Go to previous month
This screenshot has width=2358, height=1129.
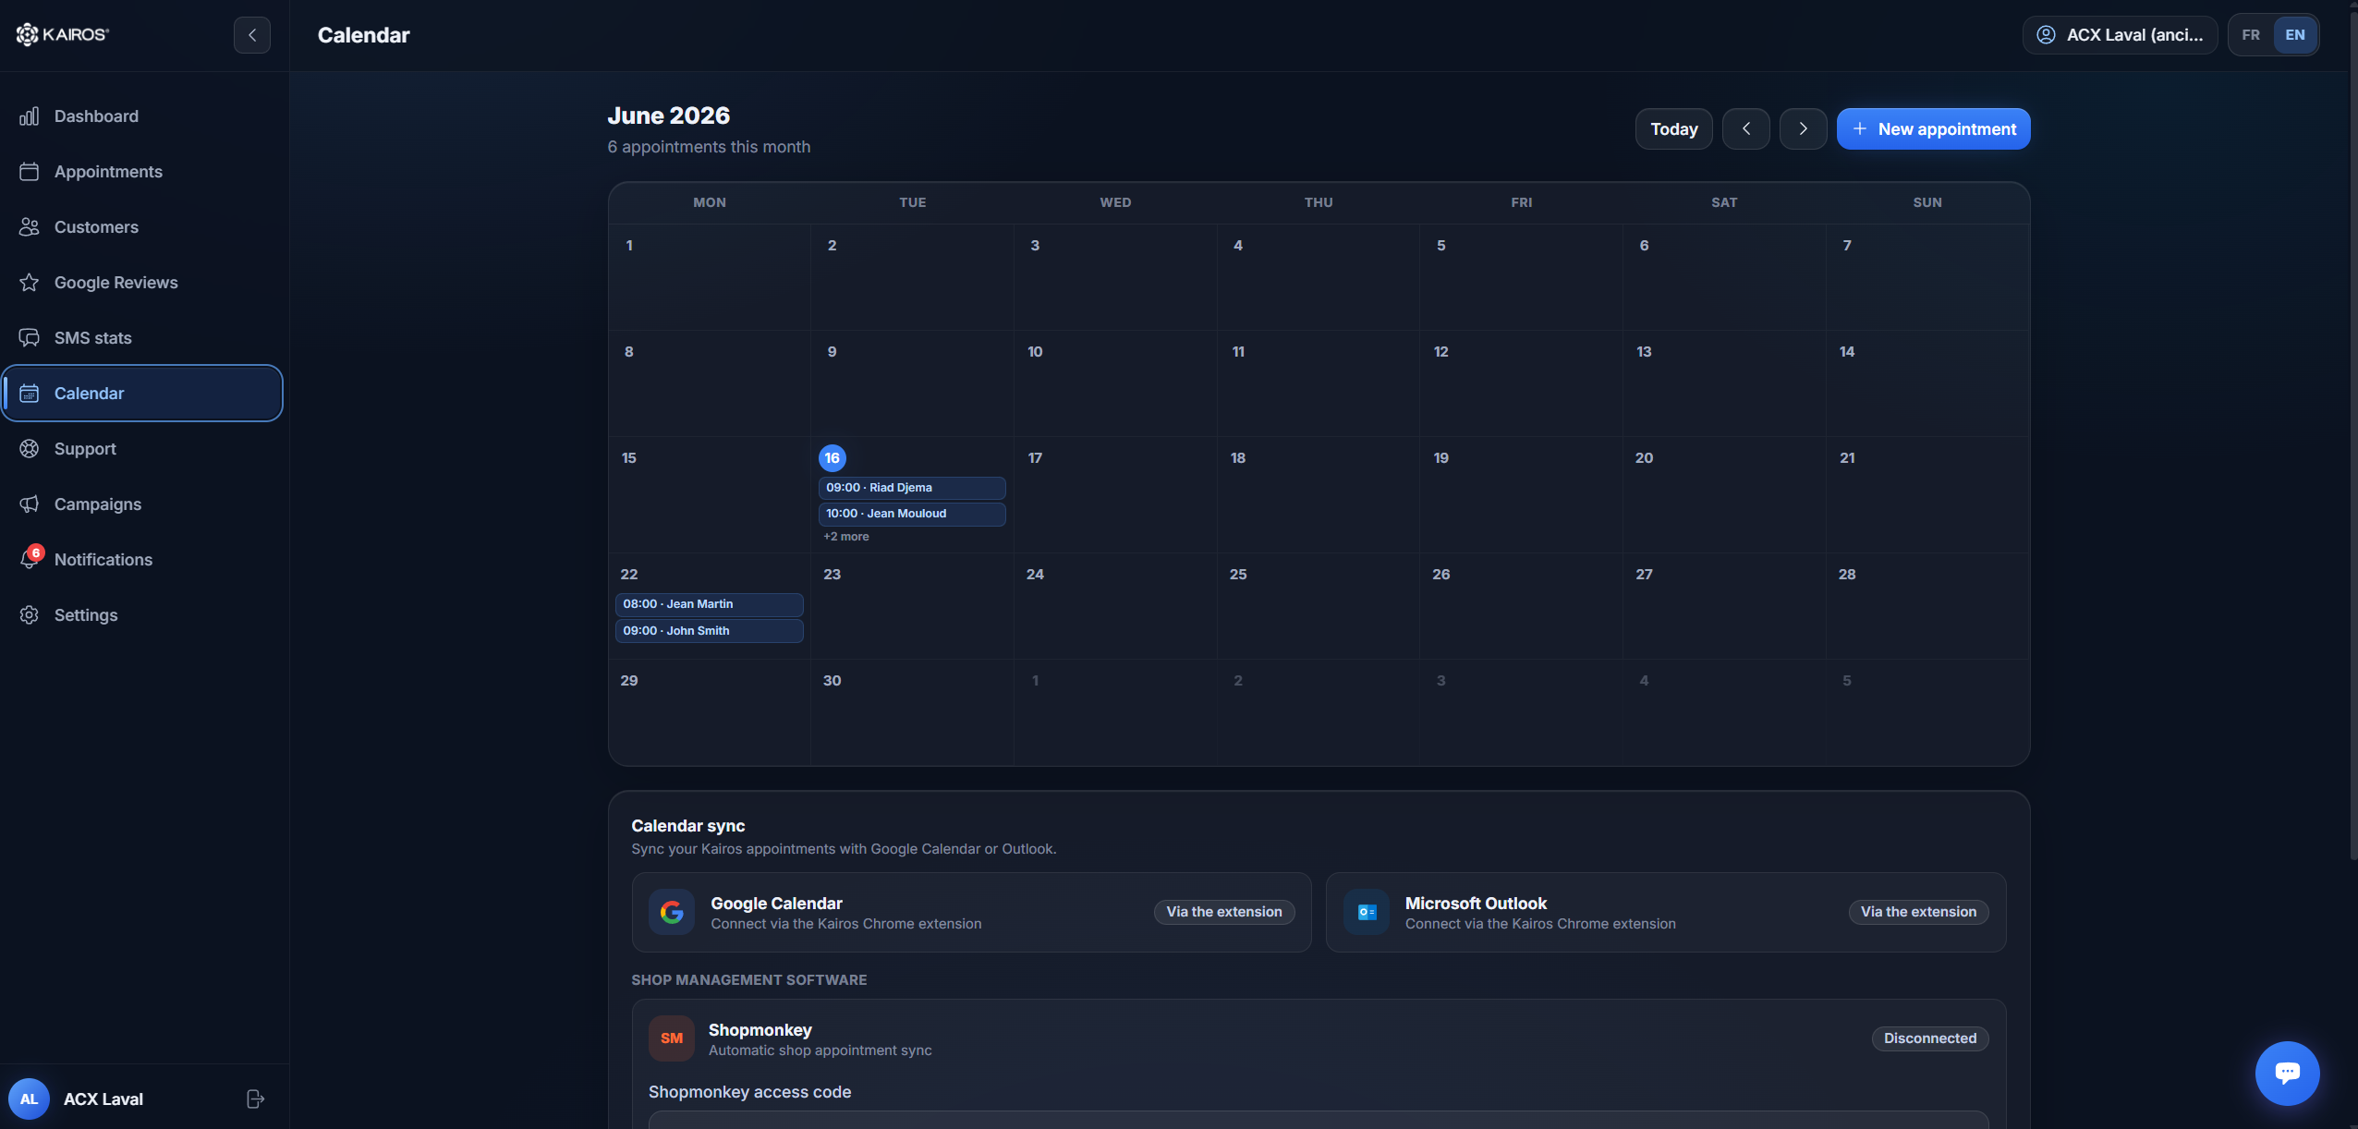tap(1745, 129)
